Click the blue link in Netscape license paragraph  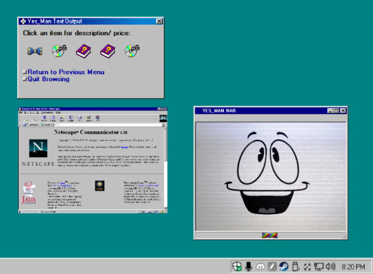click(x=124, y=147)
